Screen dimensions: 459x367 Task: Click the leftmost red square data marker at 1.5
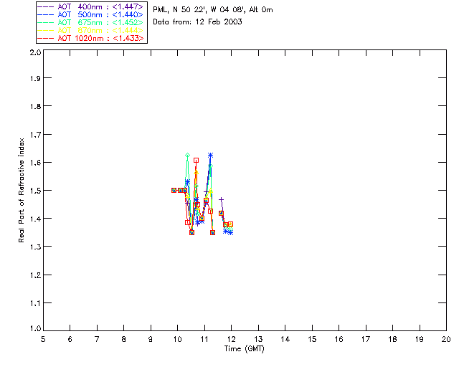[174, 190]
